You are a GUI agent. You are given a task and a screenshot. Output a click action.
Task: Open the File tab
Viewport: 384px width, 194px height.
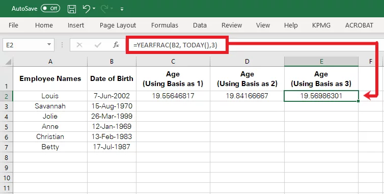pos(13,25)
